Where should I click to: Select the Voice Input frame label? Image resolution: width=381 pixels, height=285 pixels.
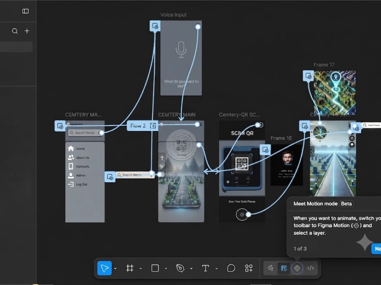[173, 15]
